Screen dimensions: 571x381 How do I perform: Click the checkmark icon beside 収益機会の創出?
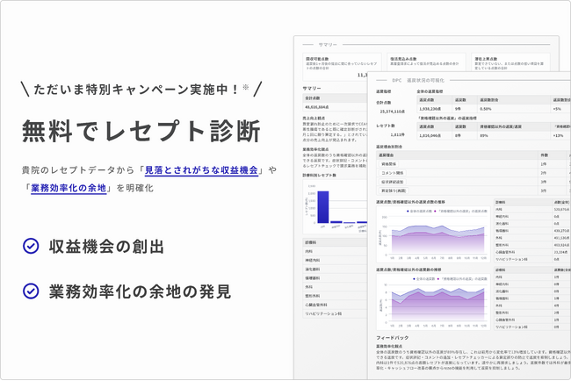(31, 247)
